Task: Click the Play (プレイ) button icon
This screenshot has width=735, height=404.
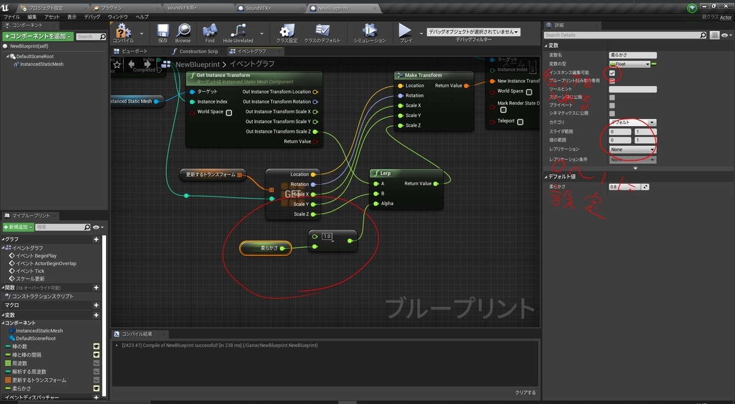Action: click(x=405, y=30)
